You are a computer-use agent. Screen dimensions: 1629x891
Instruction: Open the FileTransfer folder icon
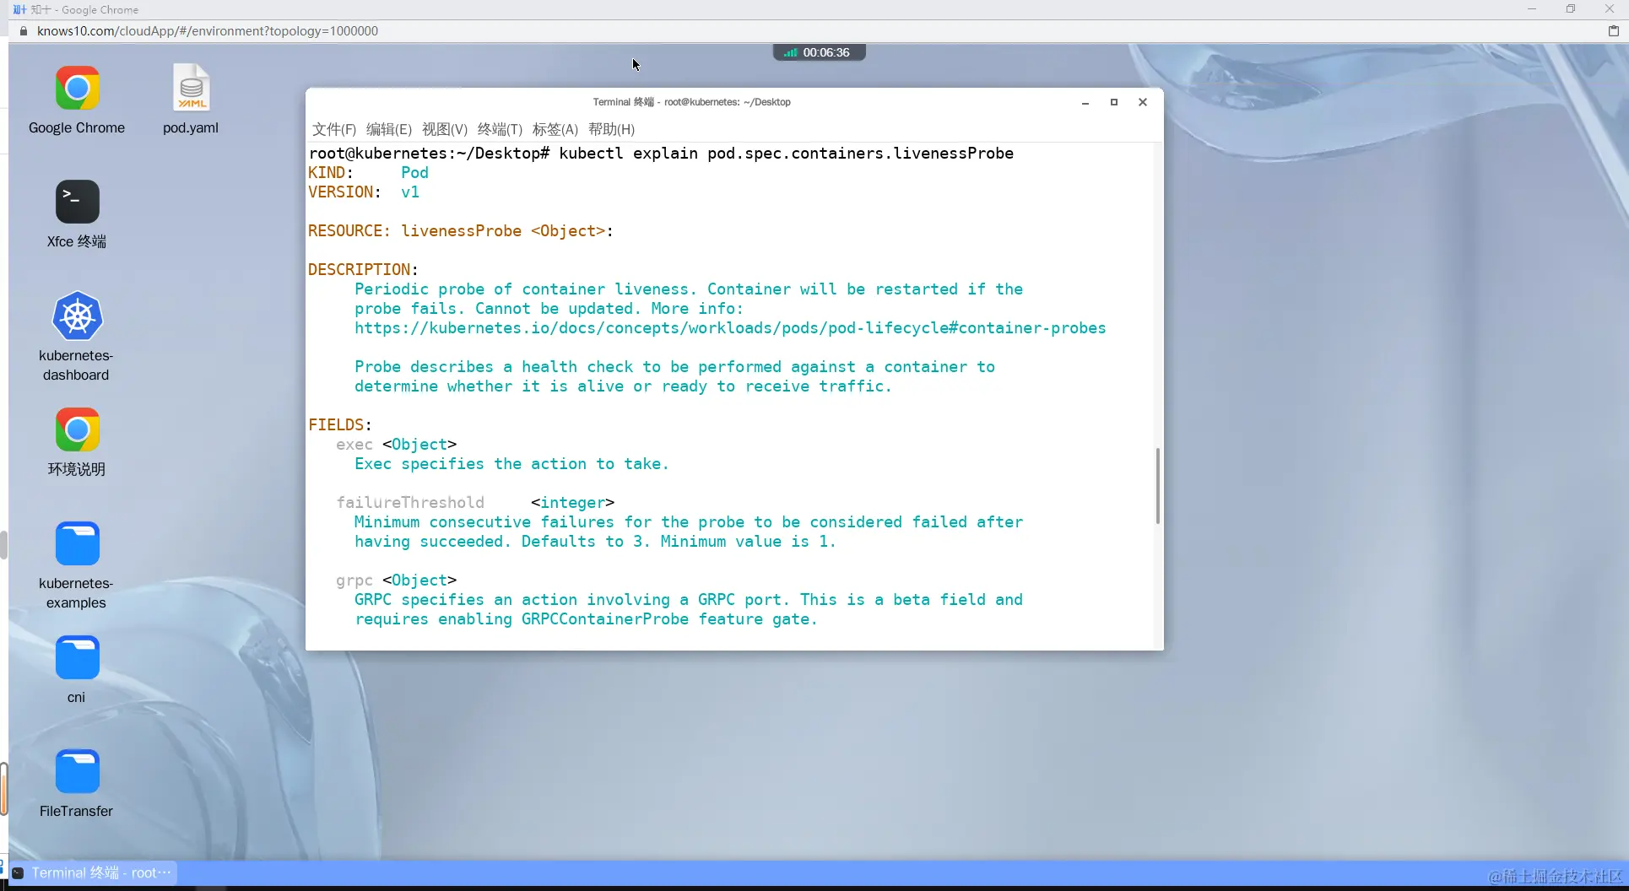click(77, 771)
